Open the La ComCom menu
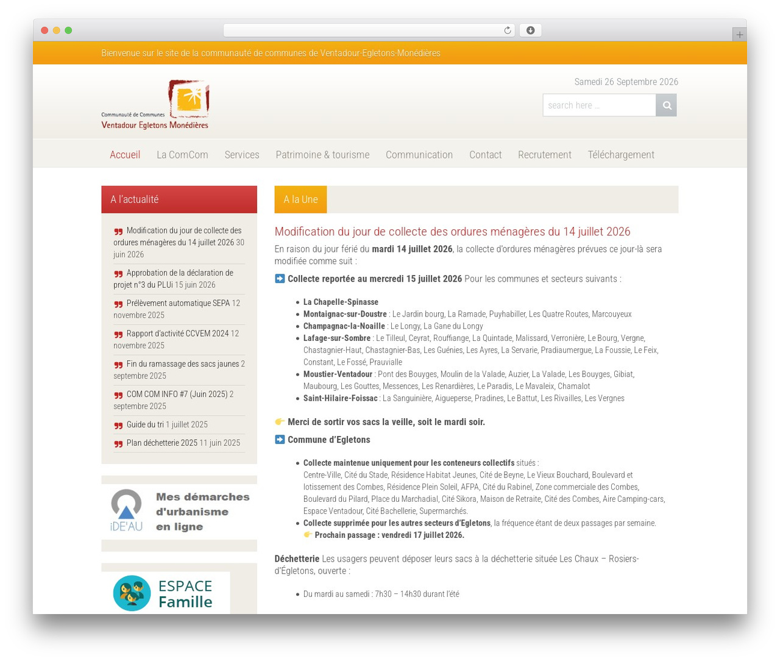 point(182,155)
